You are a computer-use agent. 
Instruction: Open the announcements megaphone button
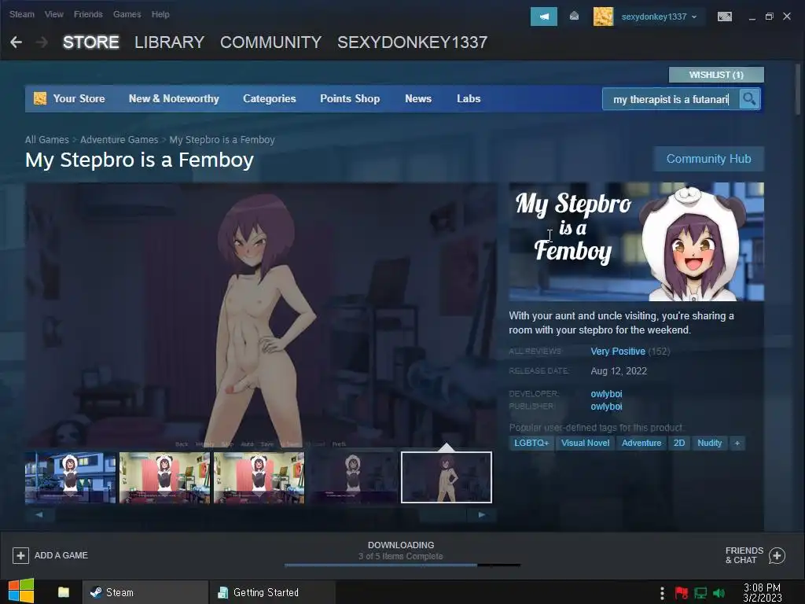click(x=544, y=17)
